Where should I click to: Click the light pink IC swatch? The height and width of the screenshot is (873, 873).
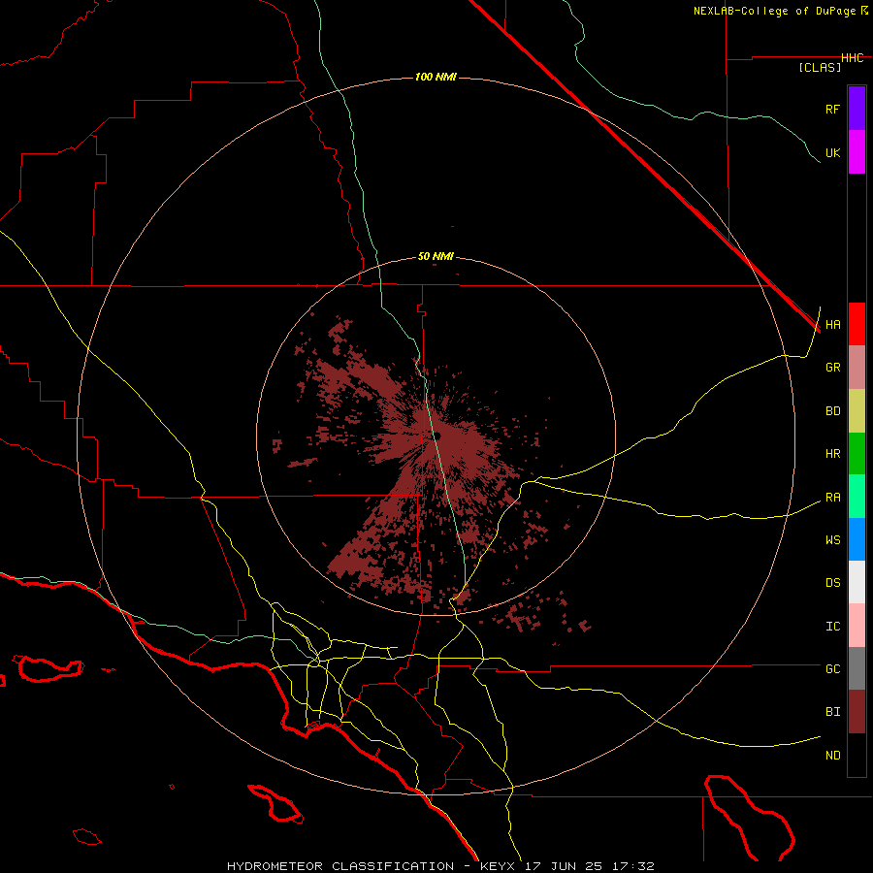point(857,626)
